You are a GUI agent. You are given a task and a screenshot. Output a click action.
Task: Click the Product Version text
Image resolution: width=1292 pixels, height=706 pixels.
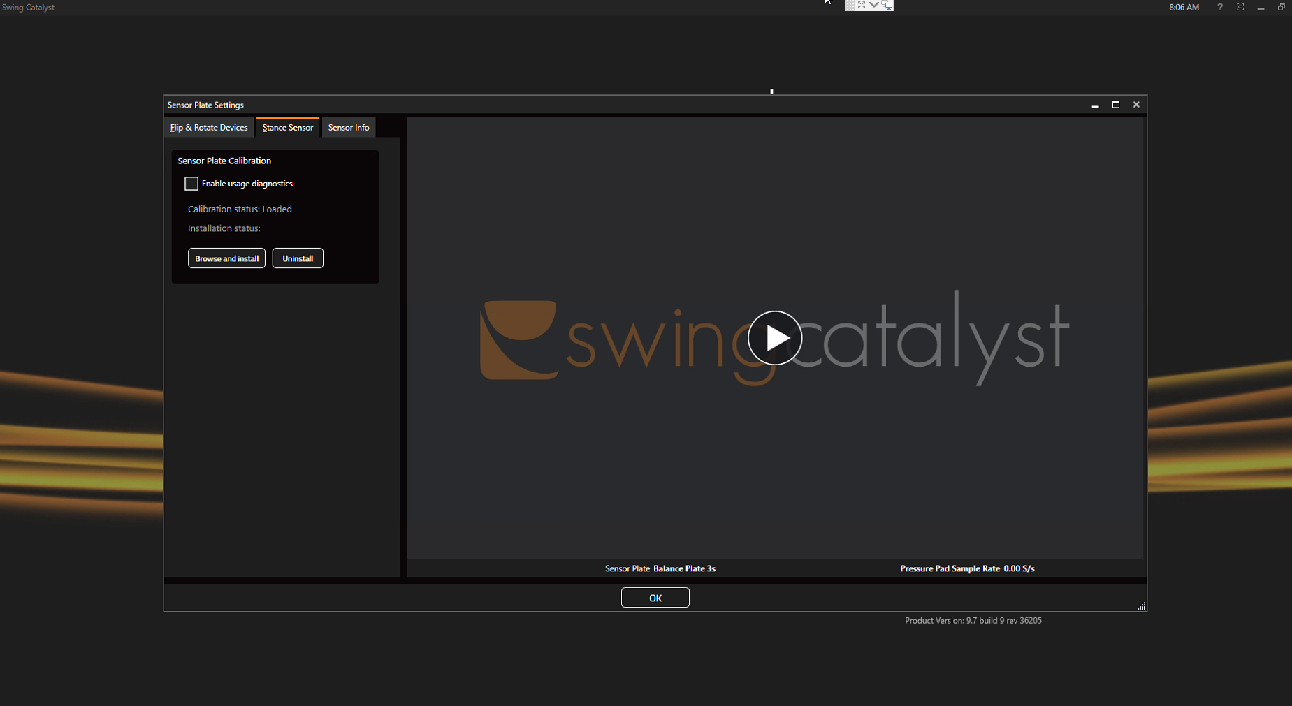[973, 620]
